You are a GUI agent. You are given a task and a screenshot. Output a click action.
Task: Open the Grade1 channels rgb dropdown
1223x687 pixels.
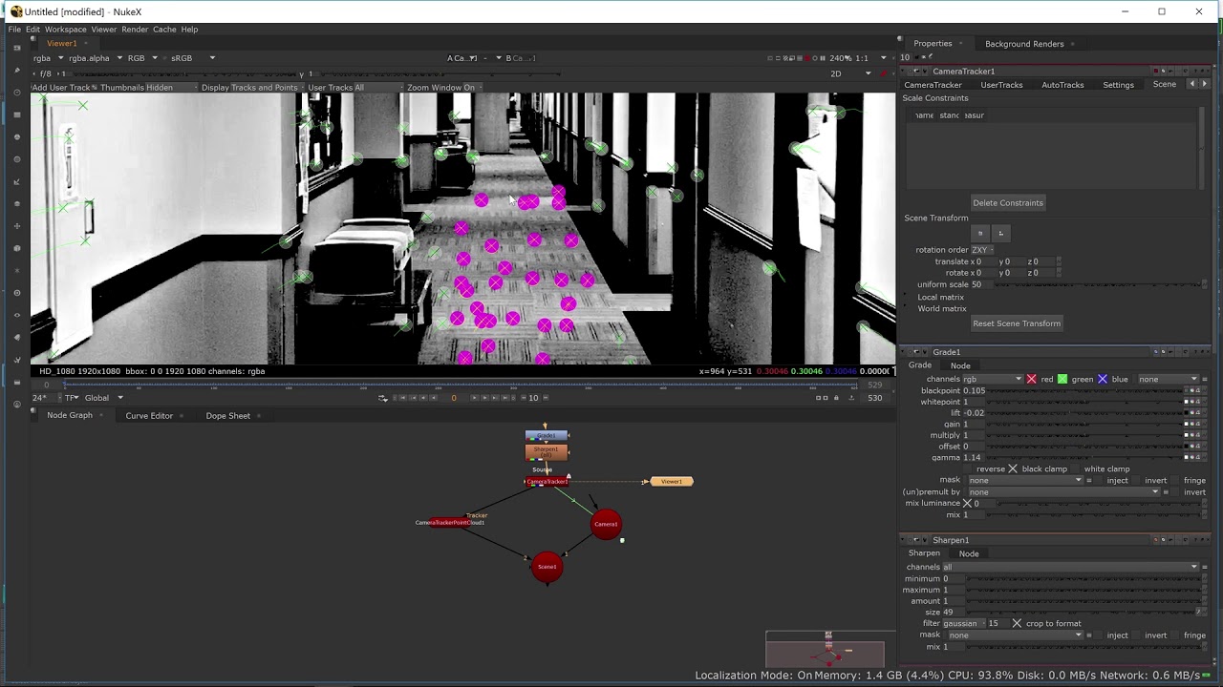point(993,379)
